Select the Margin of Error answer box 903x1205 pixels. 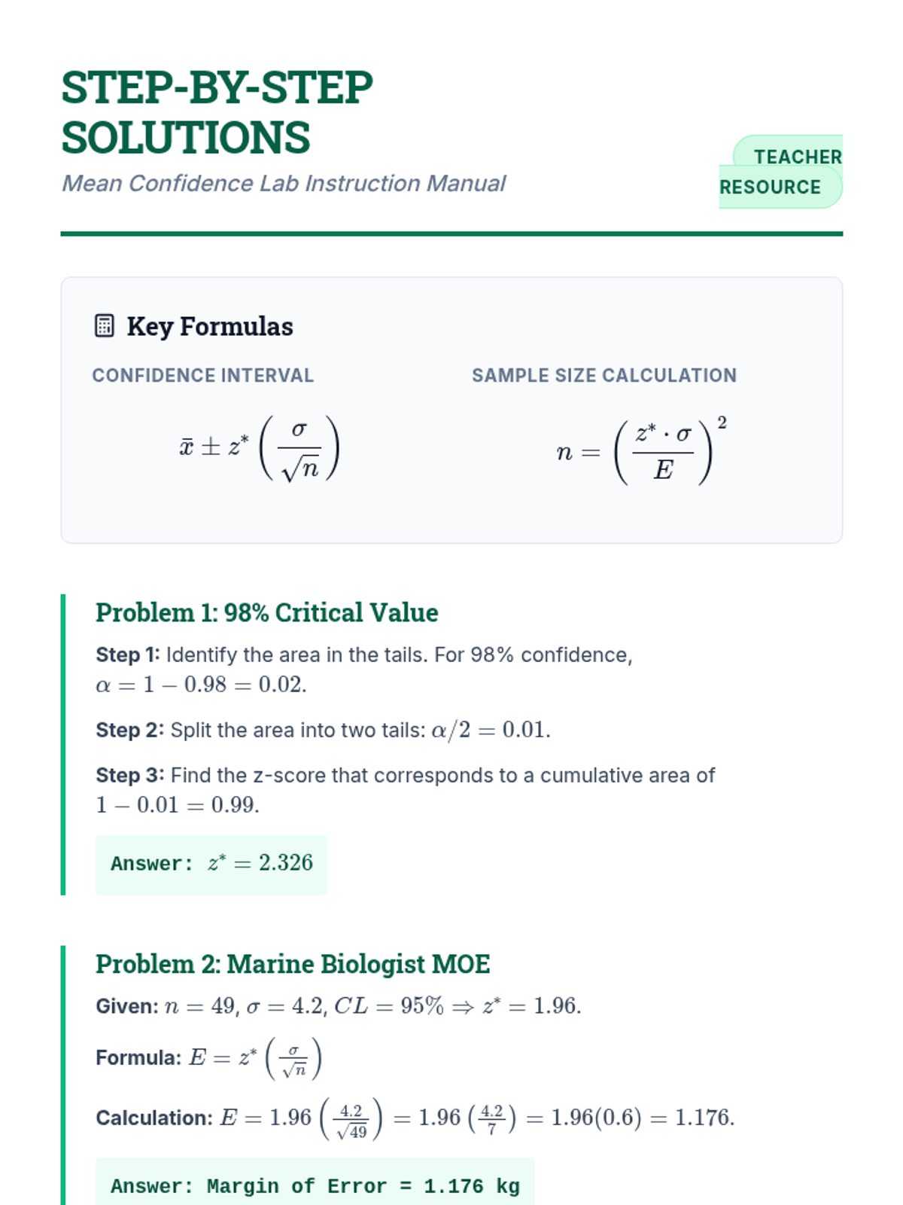pos(315,1184)
